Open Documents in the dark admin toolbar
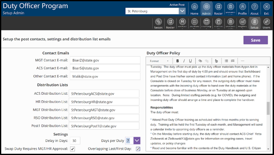This screenshot has height=155, width=274. (231, 23)
